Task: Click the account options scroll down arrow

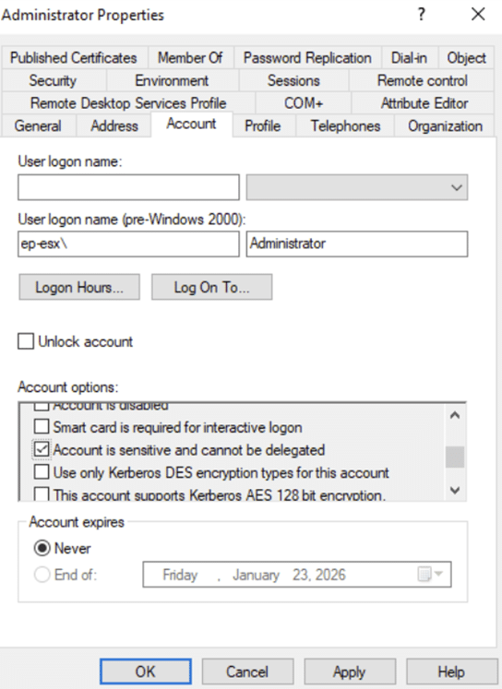Action: pos(456,490)
